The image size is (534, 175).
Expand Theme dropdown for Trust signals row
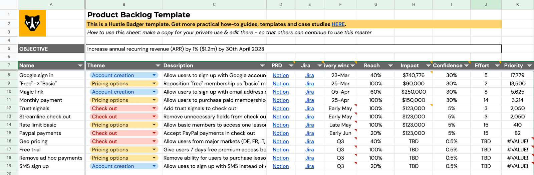154,108
